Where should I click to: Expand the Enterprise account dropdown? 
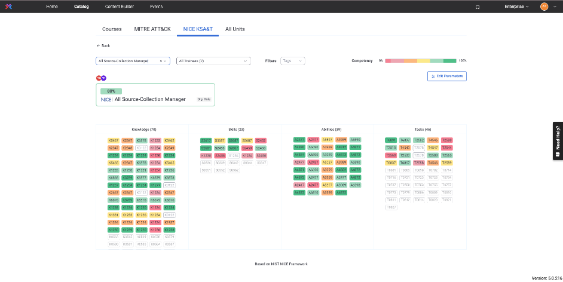(x=517, y=7)
